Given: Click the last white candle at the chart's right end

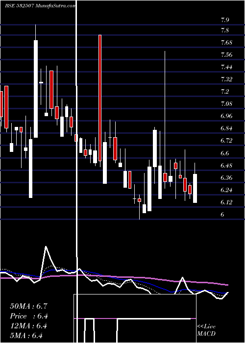Looking at the screenshot, I should (x=195, y=188).
